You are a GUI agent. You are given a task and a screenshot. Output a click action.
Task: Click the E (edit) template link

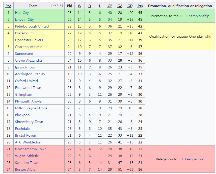61,6
